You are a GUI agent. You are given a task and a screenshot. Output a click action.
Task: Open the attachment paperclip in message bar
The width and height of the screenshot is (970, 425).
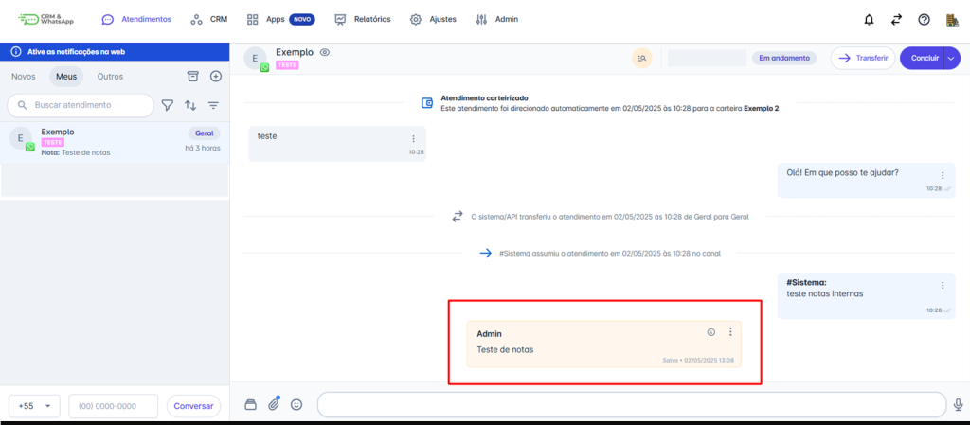[x=274, y=404]
